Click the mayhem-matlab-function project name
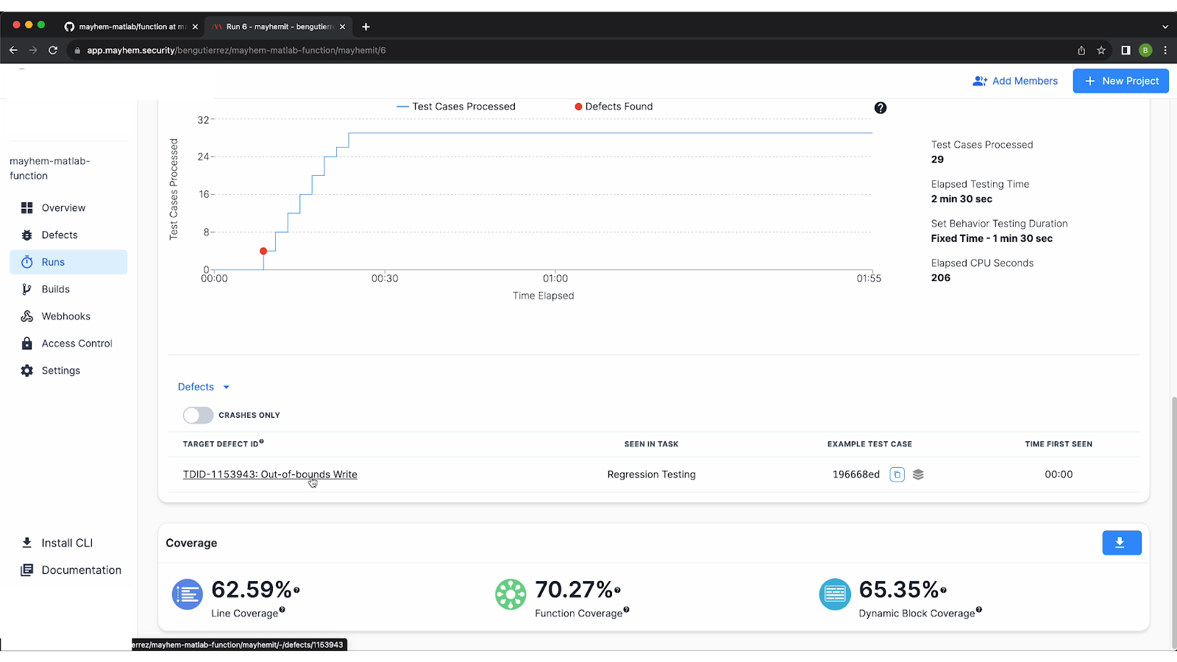The height and width of the screenshot is (662, 1177). point(49,168)
